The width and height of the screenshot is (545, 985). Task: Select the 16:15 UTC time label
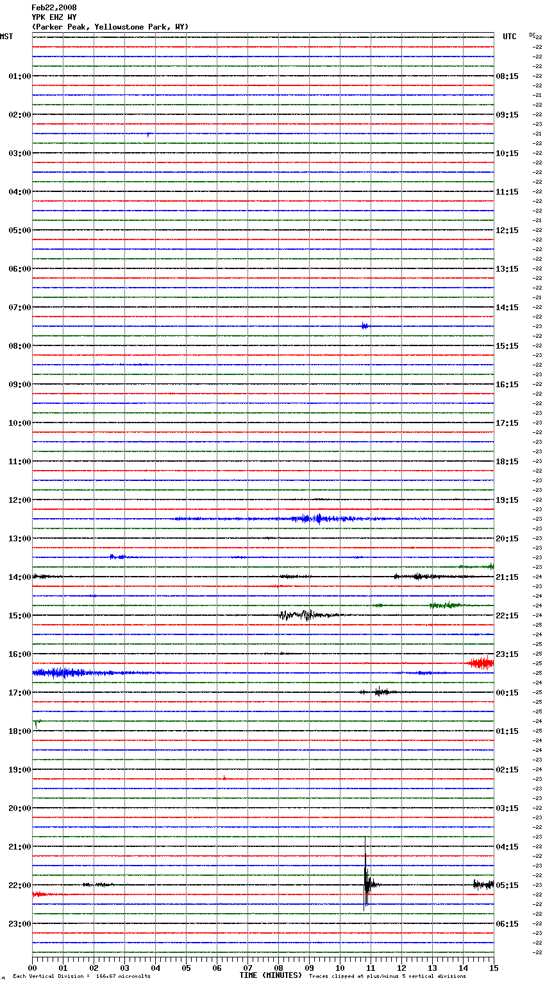pos(507,385)
